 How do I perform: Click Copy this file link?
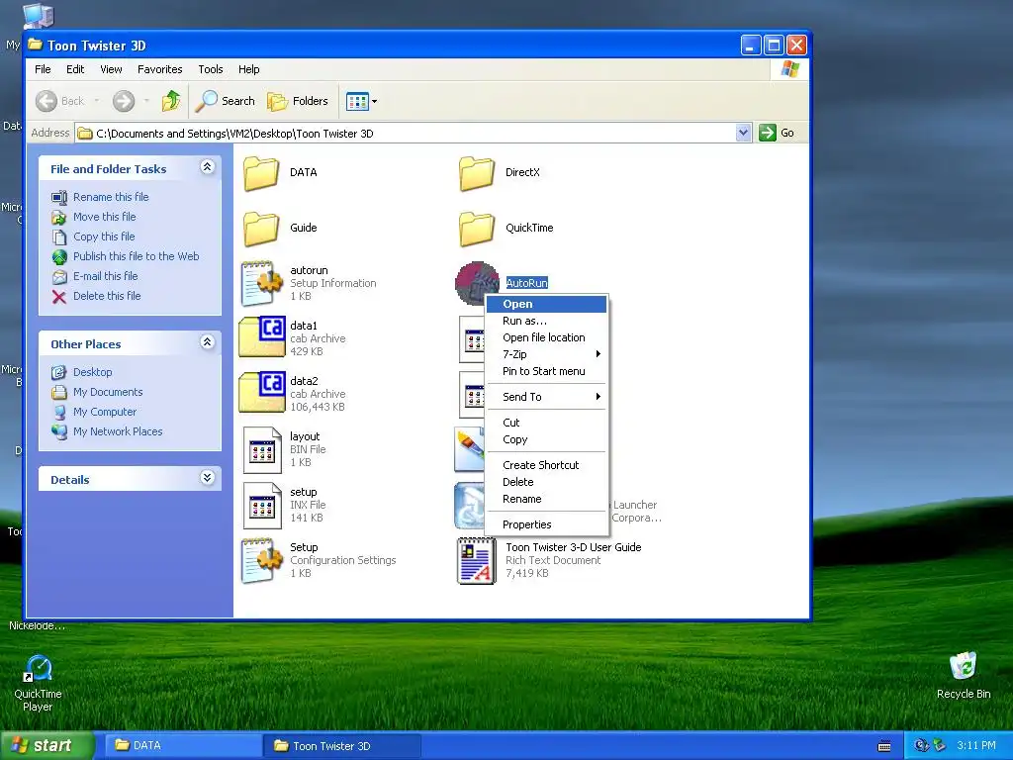[x=104, y=237]
